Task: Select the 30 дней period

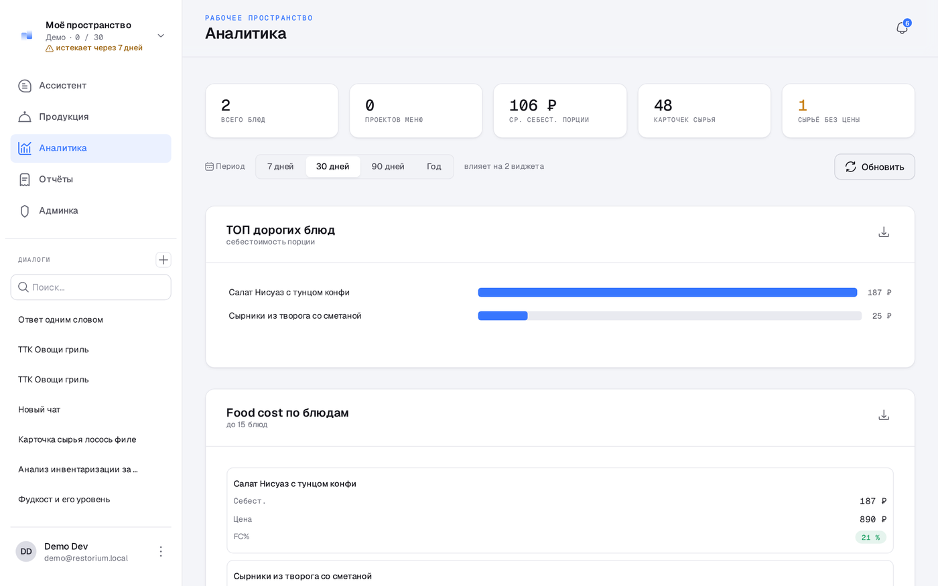Action: point(333,167)
